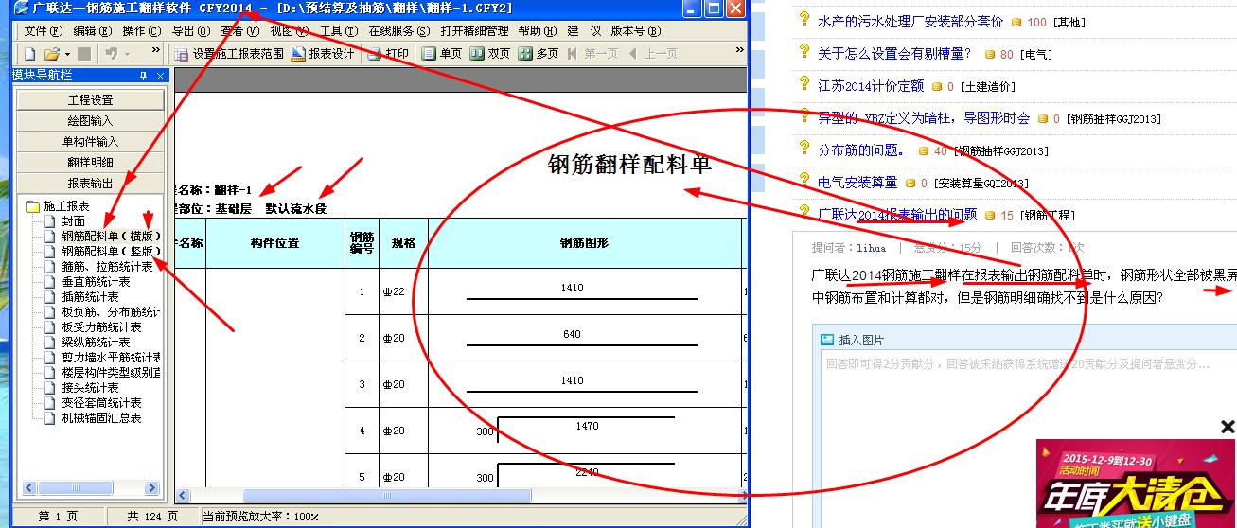Select 接头统计表 report
The height and width of the screenshot is (528, 1237).
[x=90, y=387]
